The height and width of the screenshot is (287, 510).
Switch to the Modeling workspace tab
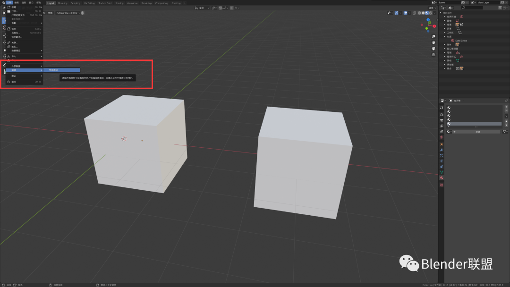click(x=62, y=3)
